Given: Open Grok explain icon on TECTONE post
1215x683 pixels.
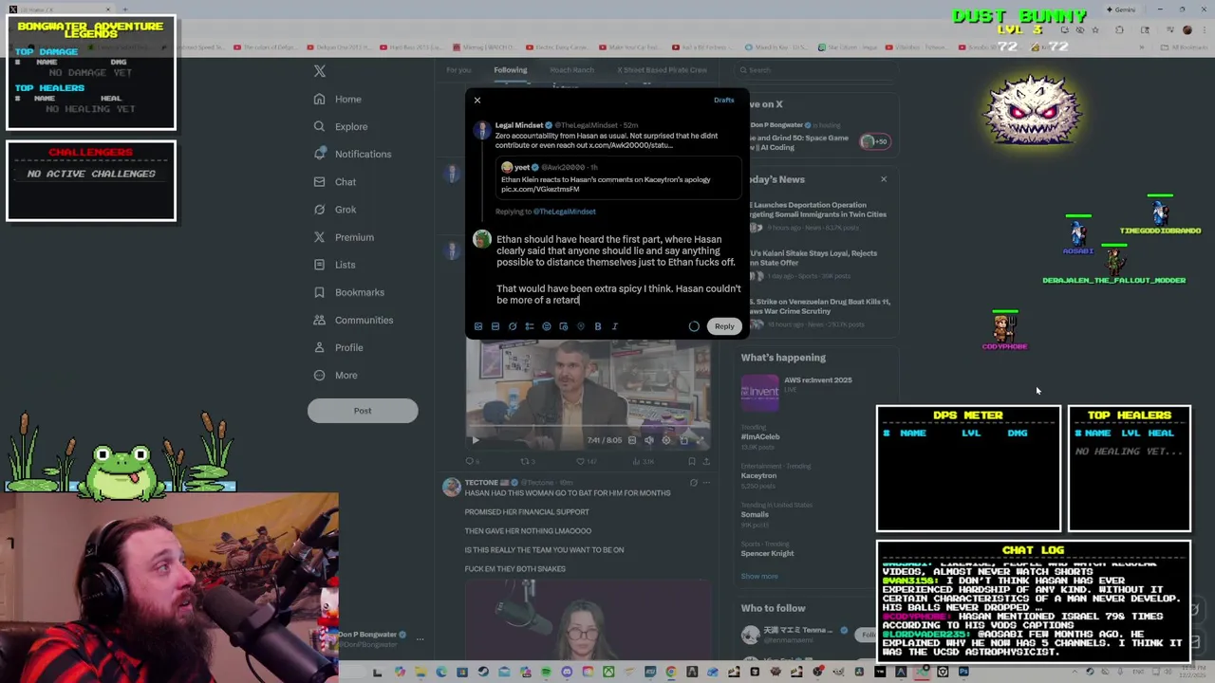Looking at the screenshot, I should [693, 483].
